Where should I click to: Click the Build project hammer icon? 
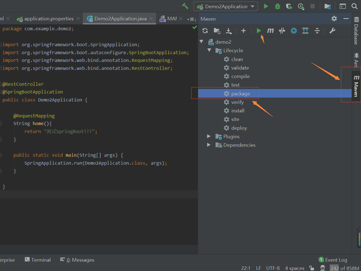tap(185, 6)
